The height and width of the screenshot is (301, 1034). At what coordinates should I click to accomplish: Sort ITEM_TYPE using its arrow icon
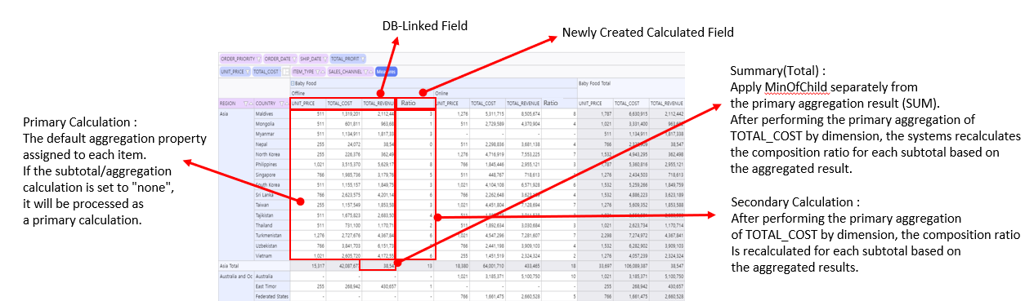(x=323, y=72)
